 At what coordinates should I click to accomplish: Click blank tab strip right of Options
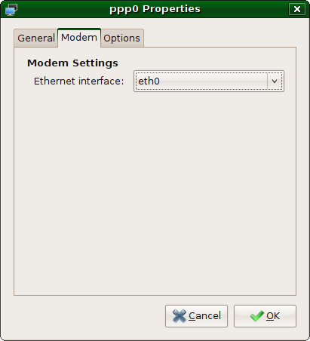pos(220,38)
